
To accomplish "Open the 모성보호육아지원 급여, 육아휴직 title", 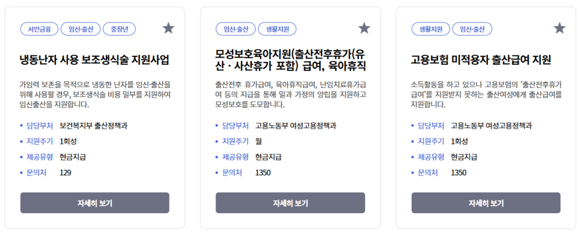I will point(291,60).
